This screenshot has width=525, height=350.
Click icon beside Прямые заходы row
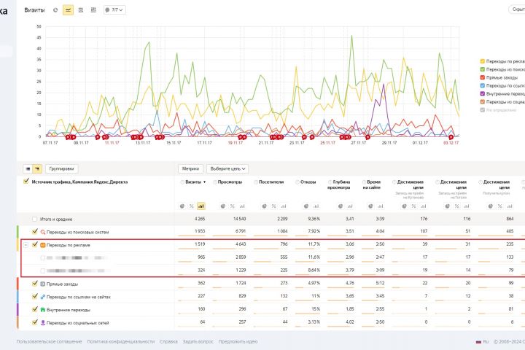[43, 284]
